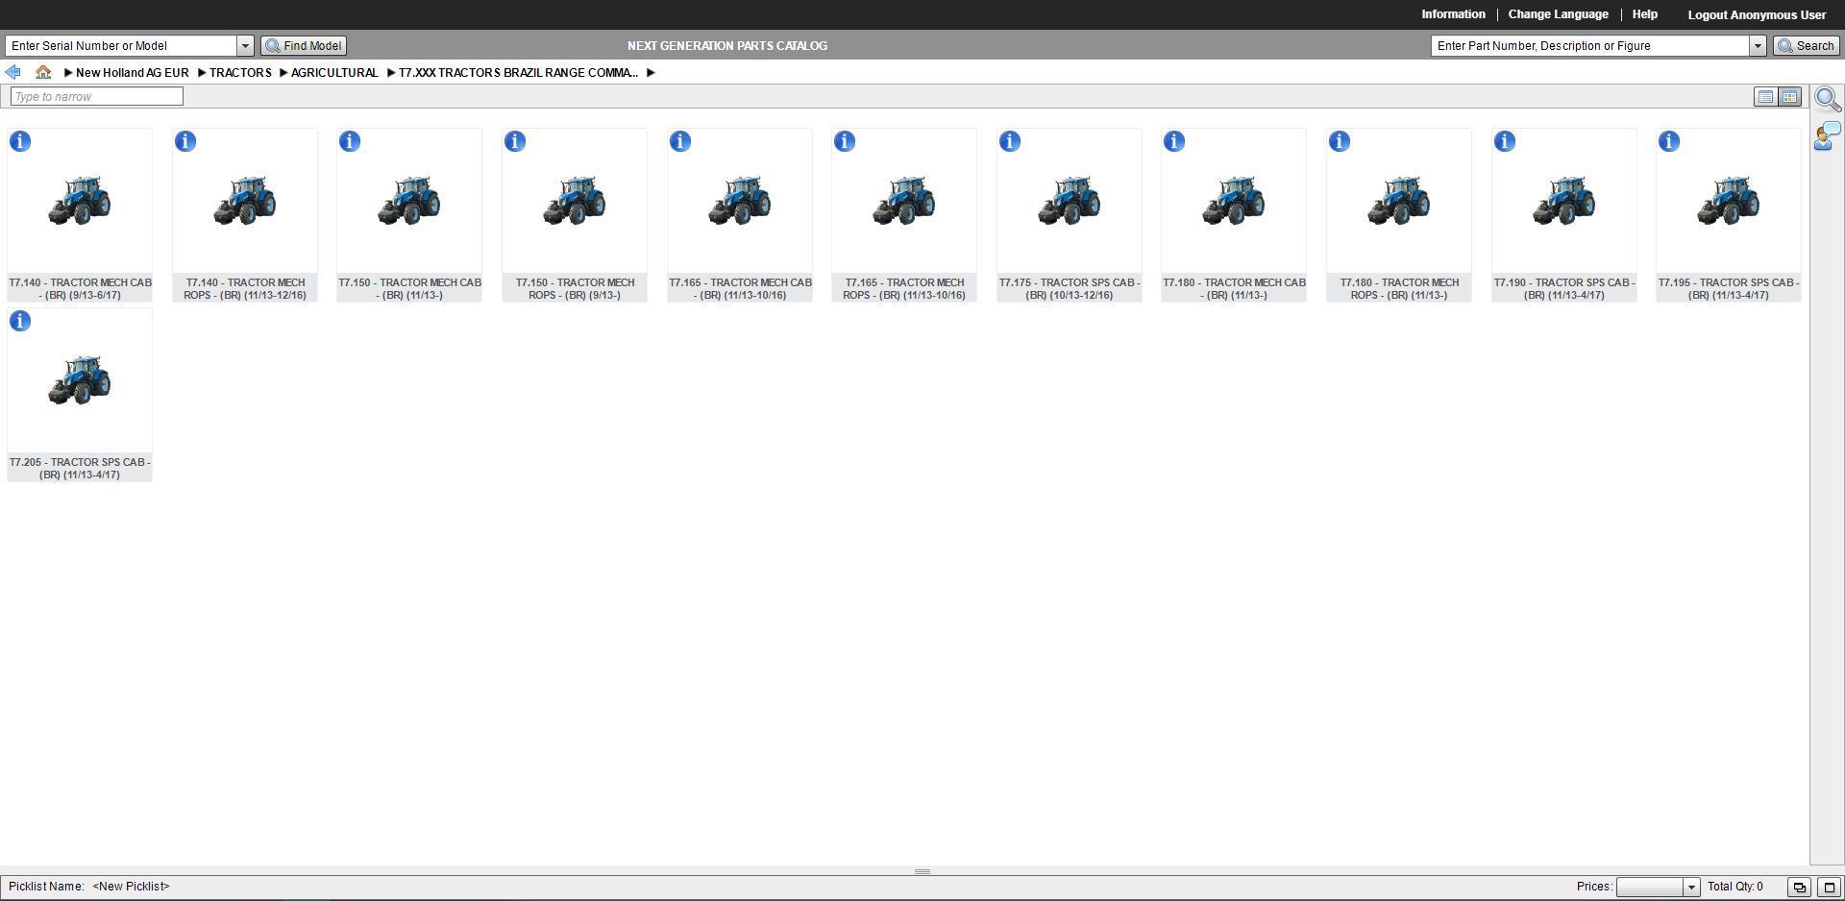Switch to list view icon

tap(1765, 97)
